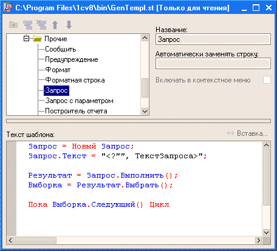Click the delete template element icon
The width and height of the screenshot is (277, 251).
point(41,25)
